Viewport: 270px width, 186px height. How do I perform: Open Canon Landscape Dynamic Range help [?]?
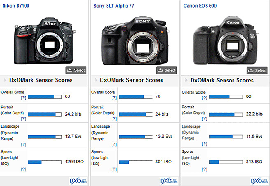point(205,144)
